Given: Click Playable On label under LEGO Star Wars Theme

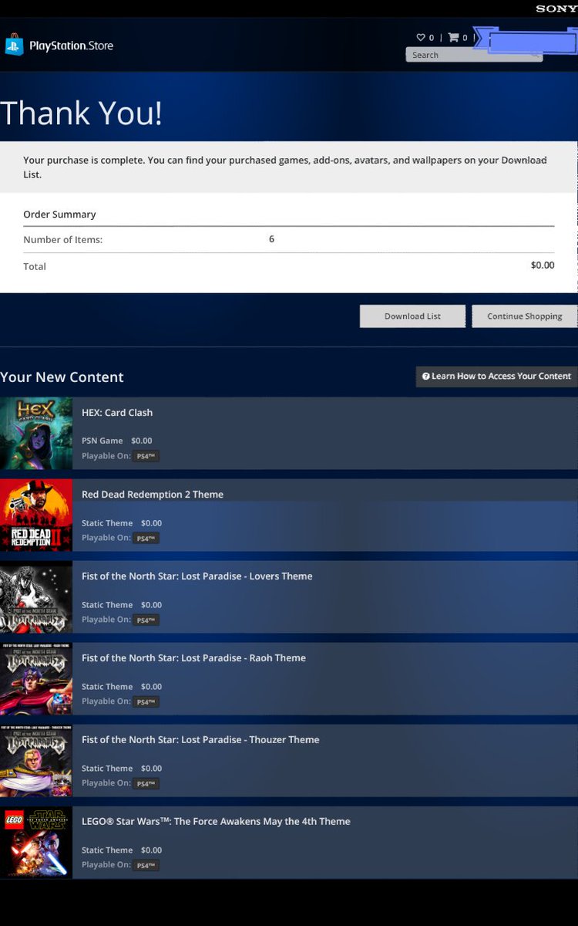Looking at the screenshot, I should (x=106, y=864).
